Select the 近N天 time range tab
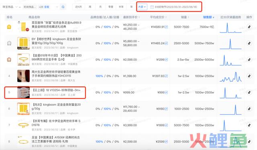Viewport: 257px width, 150px height. [79, 7]
